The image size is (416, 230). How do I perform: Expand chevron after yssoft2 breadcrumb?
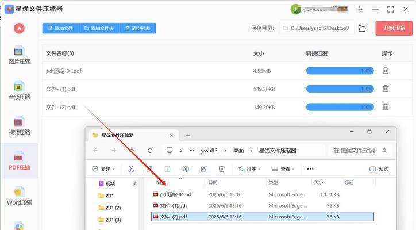pyautogui.click(x=225, y=151)
